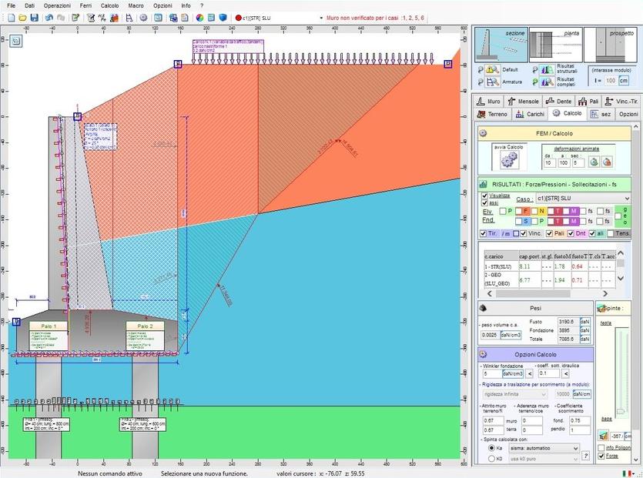643x478 pixels.
Task: Click the Winkler fondazione arrow button
Action: click(x=531, y=373)
